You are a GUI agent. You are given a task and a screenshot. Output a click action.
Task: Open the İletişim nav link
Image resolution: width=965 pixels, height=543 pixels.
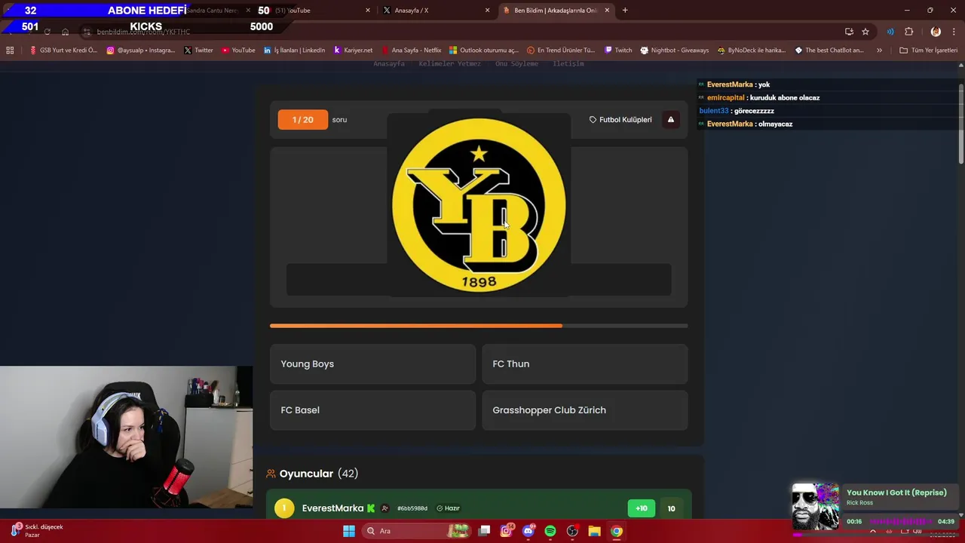568,63
